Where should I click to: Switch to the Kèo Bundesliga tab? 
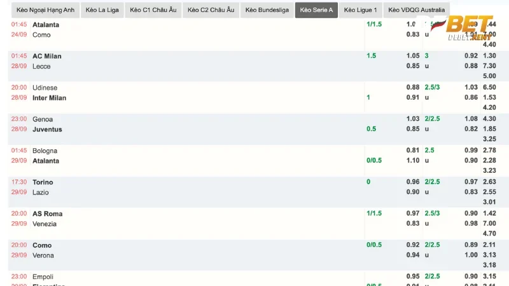(267, 10)
